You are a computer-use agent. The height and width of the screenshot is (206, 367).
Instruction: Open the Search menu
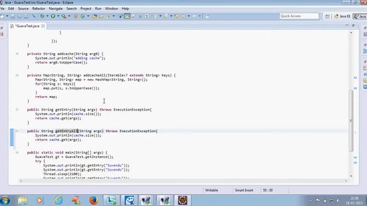[71, 9]
